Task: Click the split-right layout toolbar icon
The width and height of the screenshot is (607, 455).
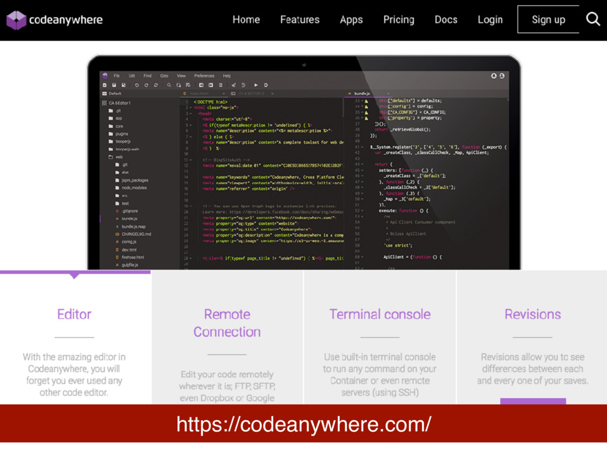Action: tap(211, 85)
